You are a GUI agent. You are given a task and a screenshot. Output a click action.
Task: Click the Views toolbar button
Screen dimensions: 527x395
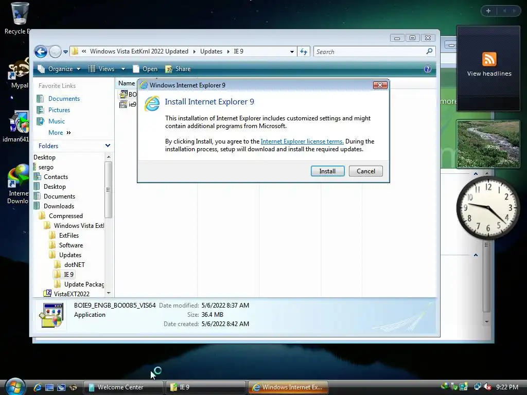pos(101,69)
